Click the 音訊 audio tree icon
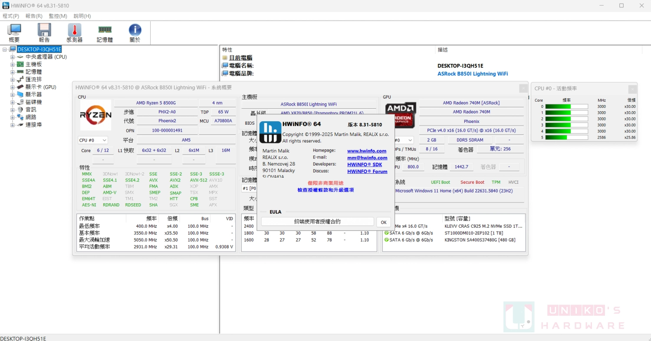This screenshot has width=651, height=341. [x=20, y=109]
